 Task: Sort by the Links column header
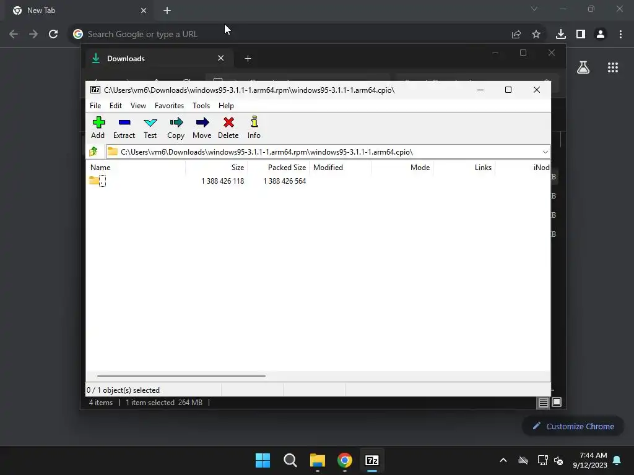464,167
